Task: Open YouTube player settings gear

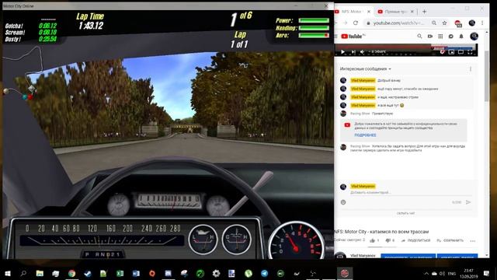Action: 442,52
